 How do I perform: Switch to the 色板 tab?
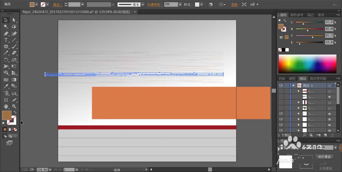[x=282, y=79]
